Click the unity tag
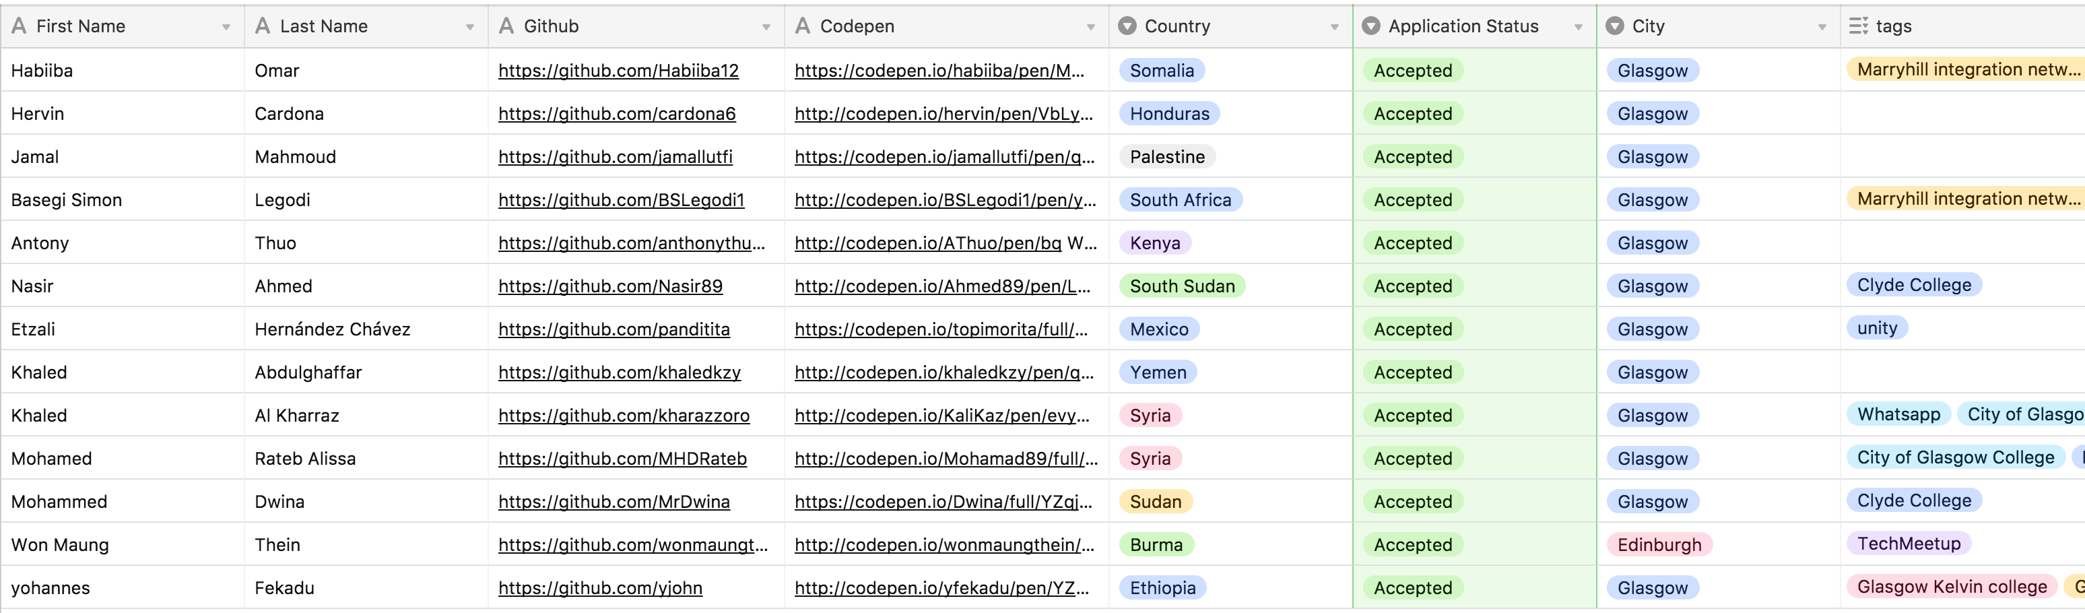Viewport: 2085px width, 613px height. tap(1877, 327)
